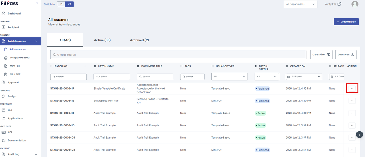Open the user profile avatar
The height and width of the screenshot is (157, 365).
[355, 4]
